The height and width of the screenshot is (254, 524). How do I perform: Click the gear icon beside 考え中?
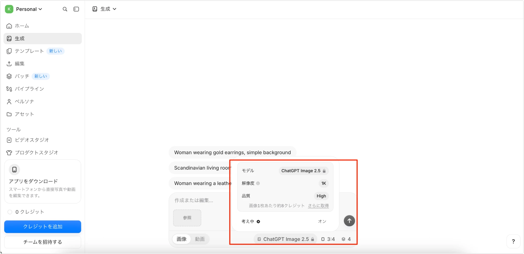tap(258, 222)
